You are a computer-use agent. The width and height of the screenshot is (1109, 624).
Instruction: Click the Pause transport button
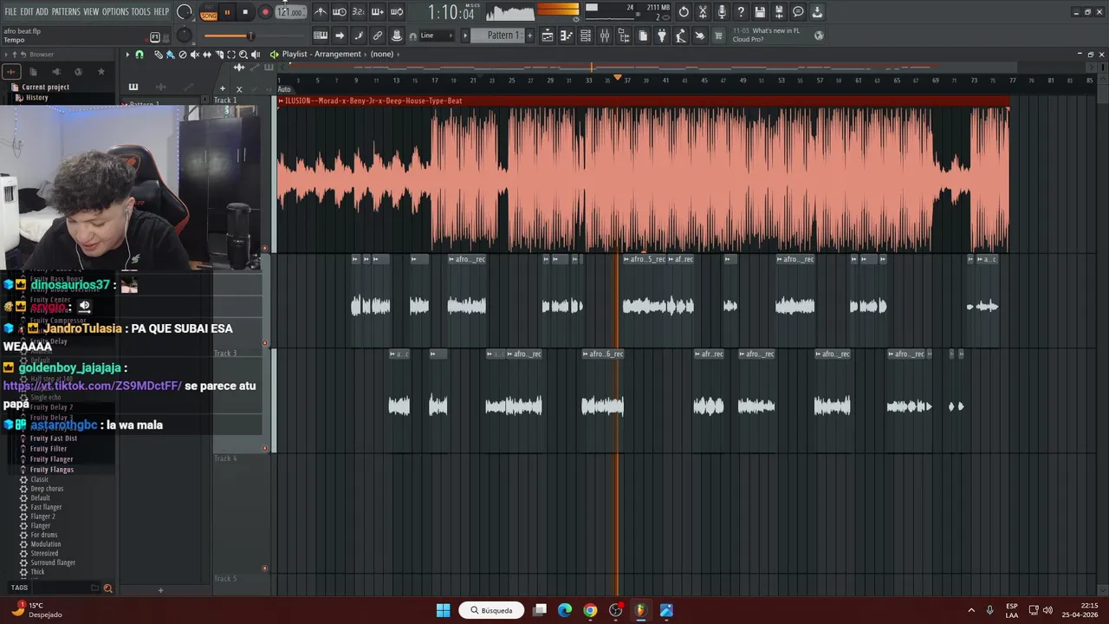pos(227,12)
